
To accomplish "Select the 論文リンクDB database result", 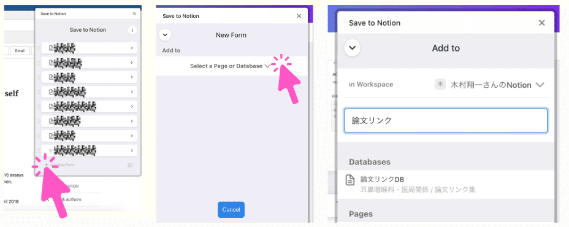I will (x=446, y=184).
